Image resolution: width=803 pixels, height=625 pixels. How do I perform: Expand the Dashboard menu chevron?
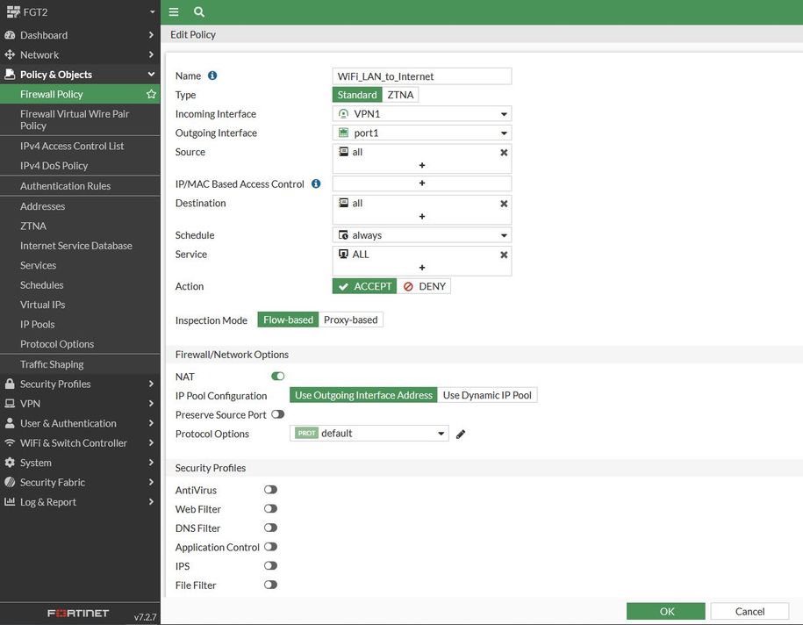coord(151,35)
